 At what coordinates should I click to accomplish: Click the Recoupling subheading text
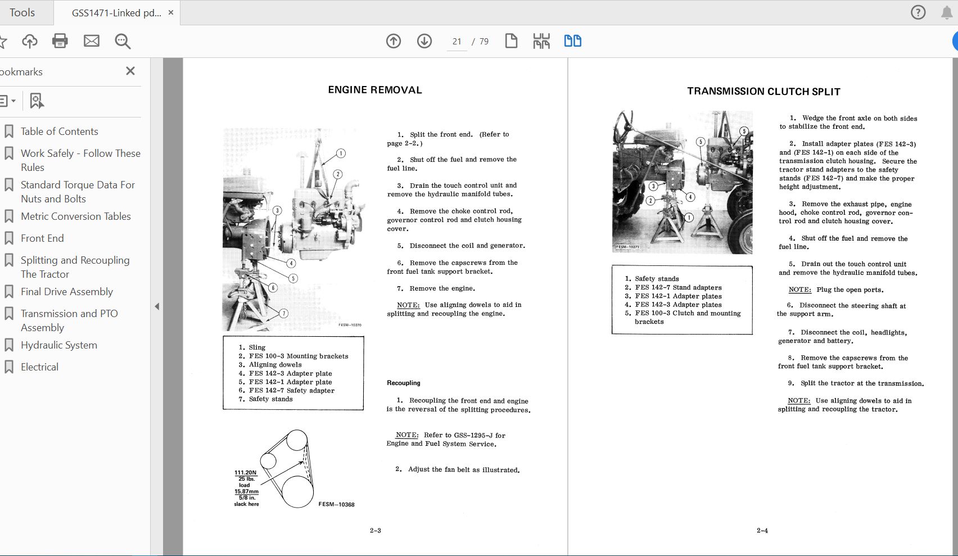tap(404, 383)
